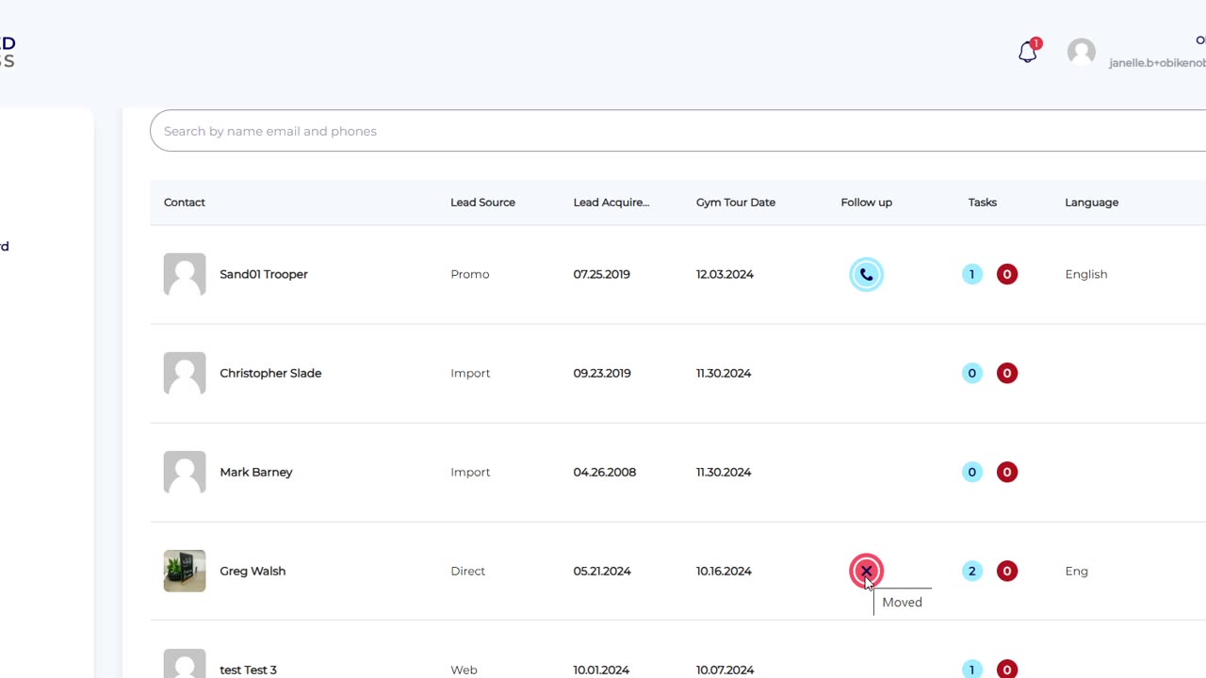Open test Test 3's red task badge
1206x678 pixels.
(1007, 670)
